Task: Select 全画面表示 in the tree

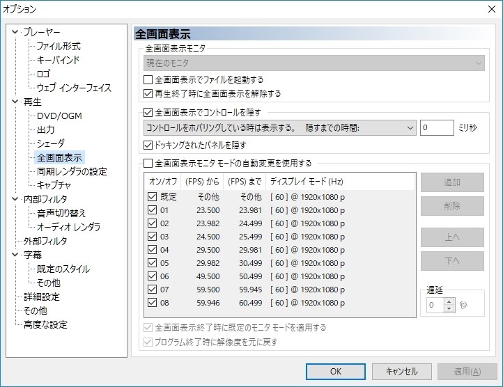Action: coord(59,157)
